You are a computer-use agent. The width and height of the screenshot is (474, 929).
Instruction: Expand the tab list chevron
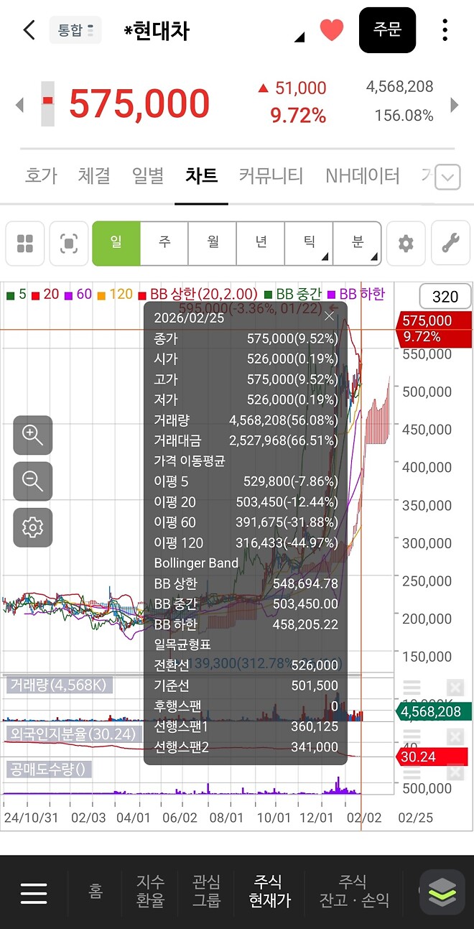click(448, 176)
